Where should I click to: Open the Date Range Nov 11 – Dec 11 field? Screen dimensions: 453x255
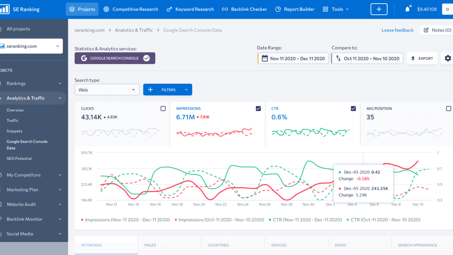pyautogui.click(x=293, y=58)
